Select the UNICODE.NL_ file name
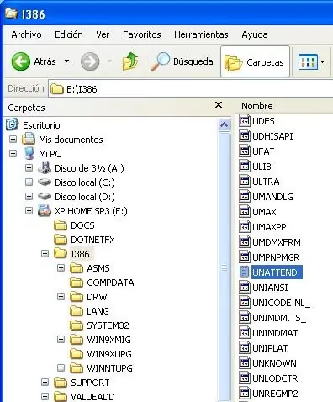333x402 pixels. coord(281,303)
